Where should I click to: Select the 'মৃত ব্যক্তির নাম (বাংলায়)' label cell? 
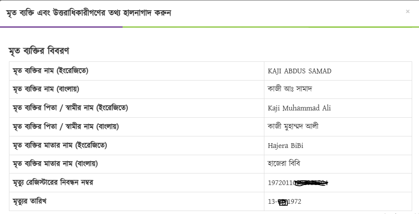coord(46,90)
